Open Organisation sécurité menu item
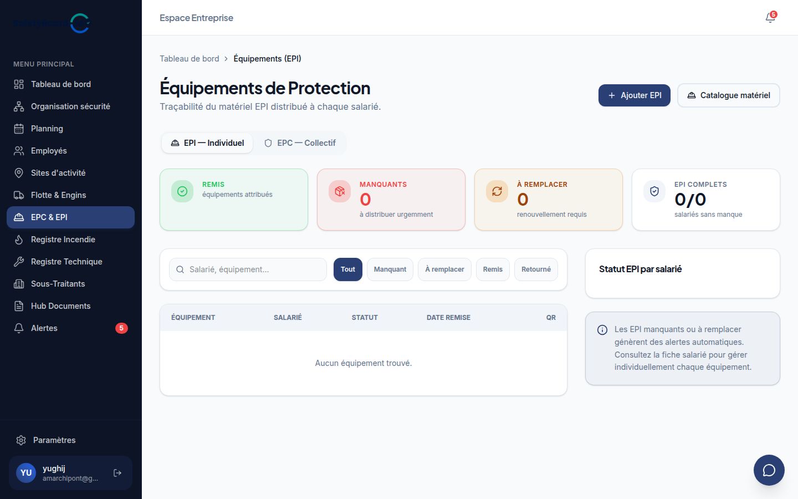 click(x=70, y=106)
